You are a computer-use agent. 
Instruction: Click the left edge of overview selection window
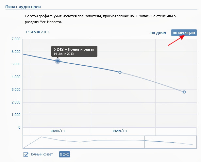pos(144,142)
